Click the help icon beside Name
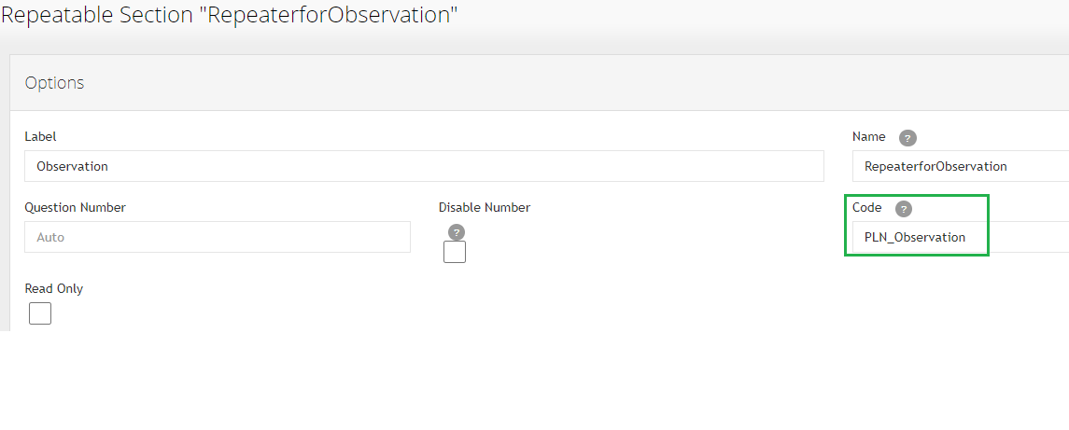The width and height of the screenshot is (1069, 430). (907, 138)
